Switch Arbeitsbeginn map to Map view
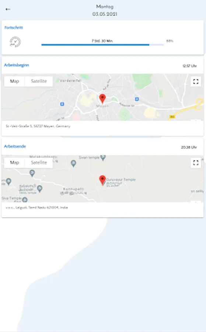Image resolution: width=206 pixels, height=332 pixels. point(14,81)
